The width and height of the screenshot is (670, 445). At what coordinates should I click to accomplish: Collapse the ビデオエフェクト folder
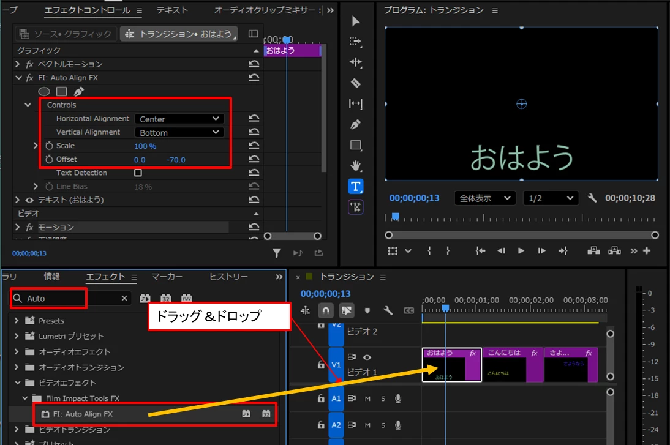[x=18, y=383]
